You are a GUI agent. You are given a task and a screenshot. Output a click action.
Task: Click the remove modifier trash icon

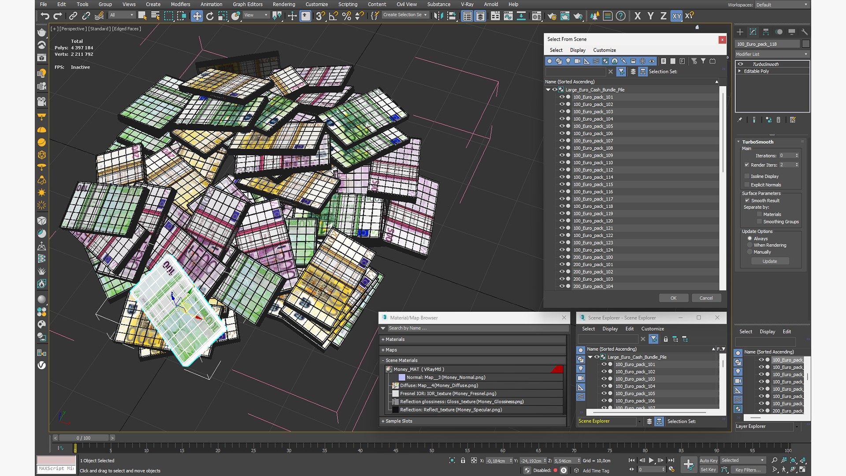[x=778, y=120]
